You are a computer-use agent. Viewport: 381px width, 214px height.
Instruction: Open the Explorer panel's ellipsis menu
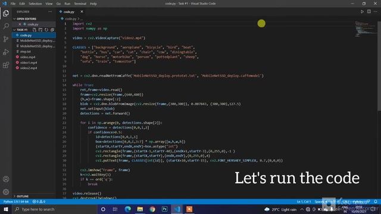click(x=50, y=11)
